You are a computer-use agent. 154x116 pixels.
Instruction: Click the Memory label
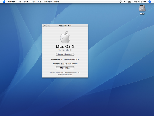tap(56, 64)
